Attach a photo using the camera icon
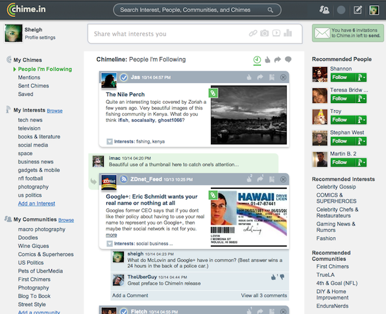 (265, 33)
